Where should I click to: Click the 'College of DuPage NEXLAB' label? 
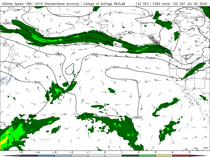click(x=104, y=4)
